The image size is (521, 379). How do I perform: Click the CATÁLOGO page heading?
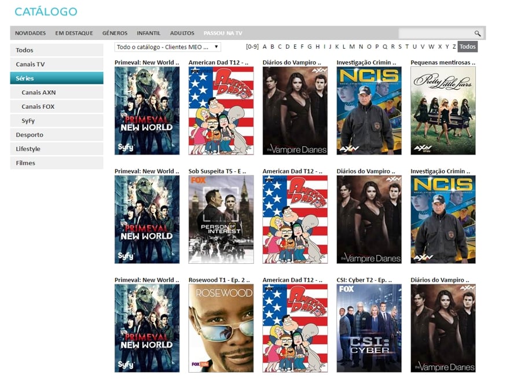tap(46, 12)
